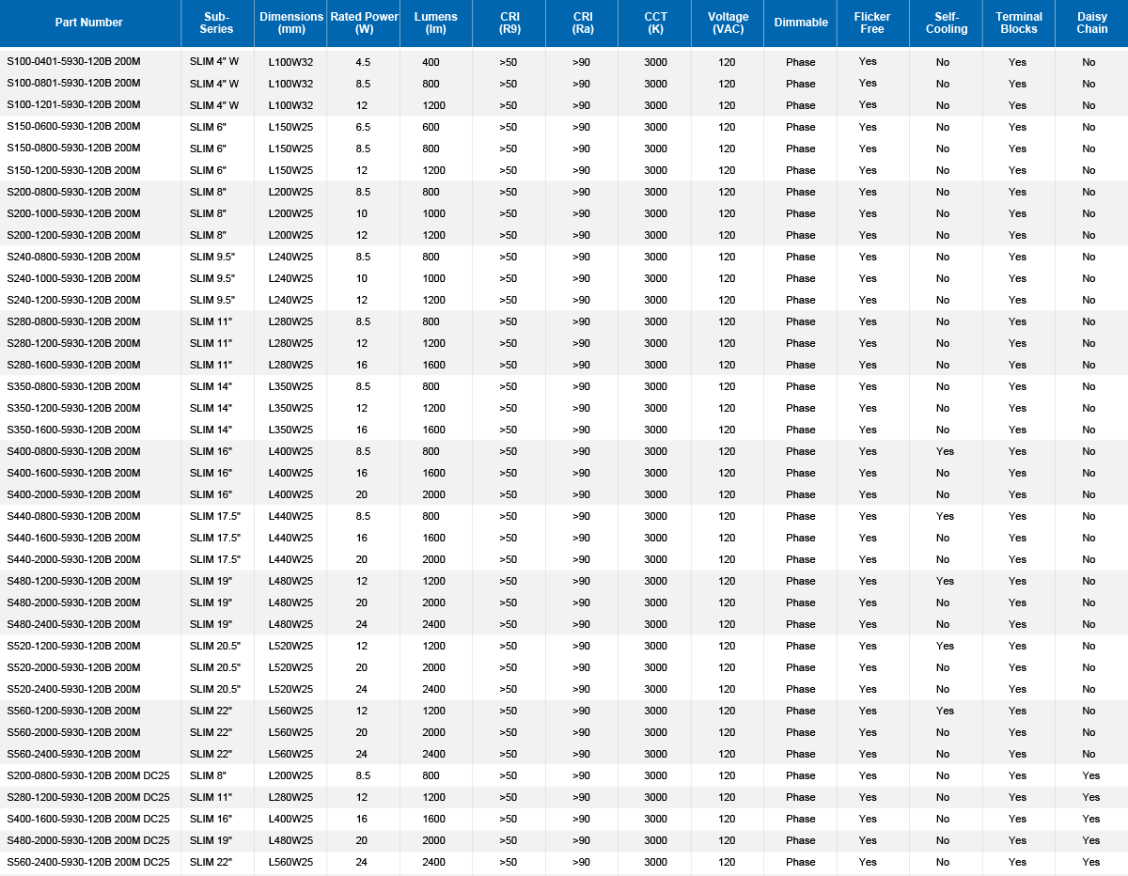This screenshot has height=876, width=1128.
Task: Click the Dimmable column header
Action: pos(800,23)
